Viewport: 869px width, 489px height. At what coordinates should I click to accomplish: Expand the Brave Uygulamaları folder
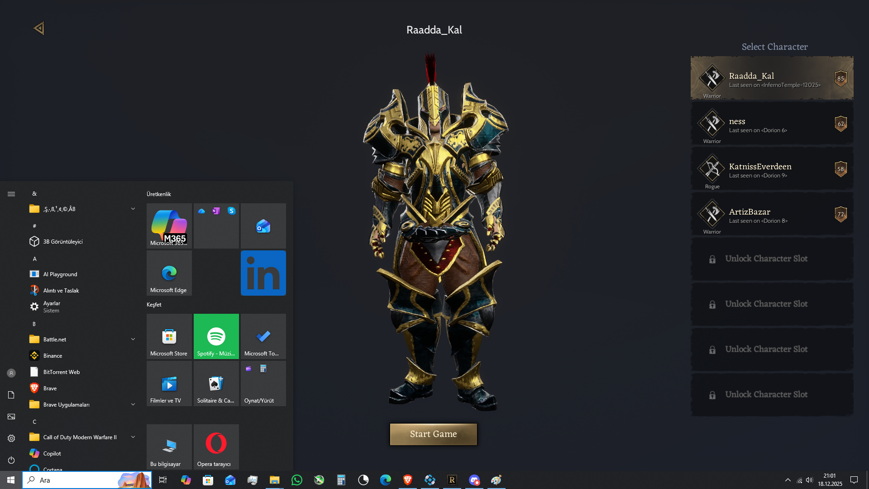[x=133, y=404]
